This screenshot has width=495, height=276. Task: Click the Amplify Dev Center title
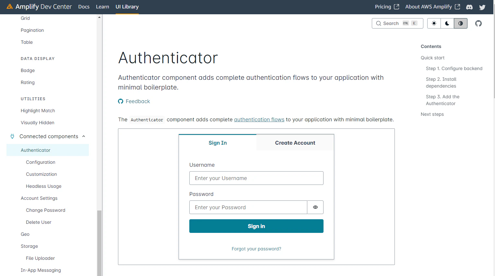tap(43, 7)
